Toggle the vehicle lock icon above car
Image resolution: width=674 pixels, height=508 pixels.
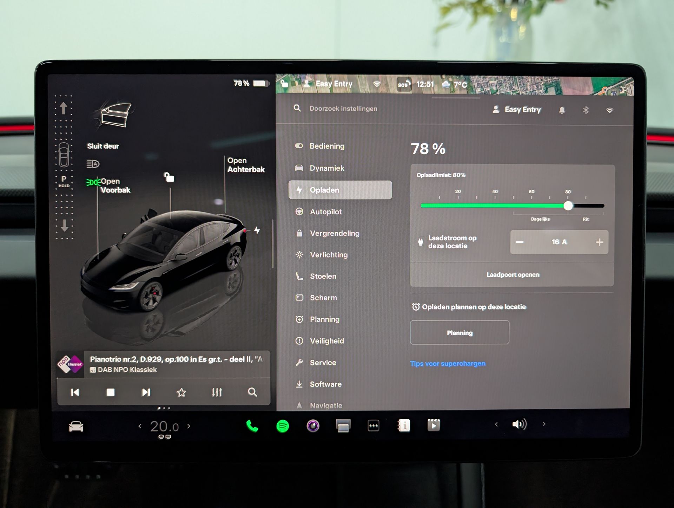pos(169,177)
